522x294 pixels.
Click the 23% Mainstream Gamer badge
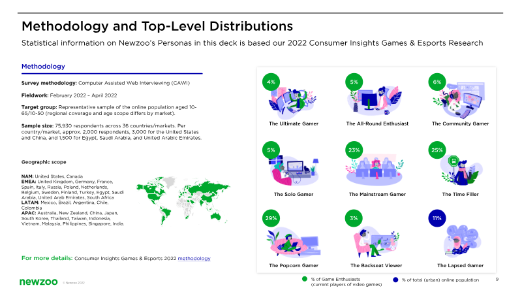tap(354, 150)
